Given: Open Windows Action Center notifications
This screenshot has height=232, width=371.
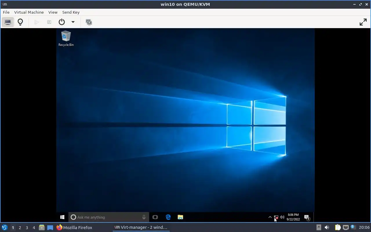Looking at the screenshot, I should point(307,217).
